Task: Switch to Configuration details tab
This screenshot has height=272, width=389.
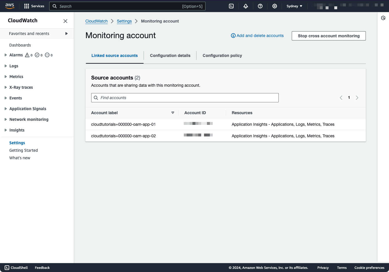Action: point(170,55)
